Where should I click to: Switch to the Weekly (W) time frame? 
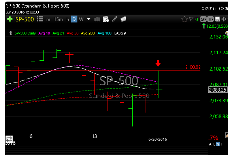(81, 19)
